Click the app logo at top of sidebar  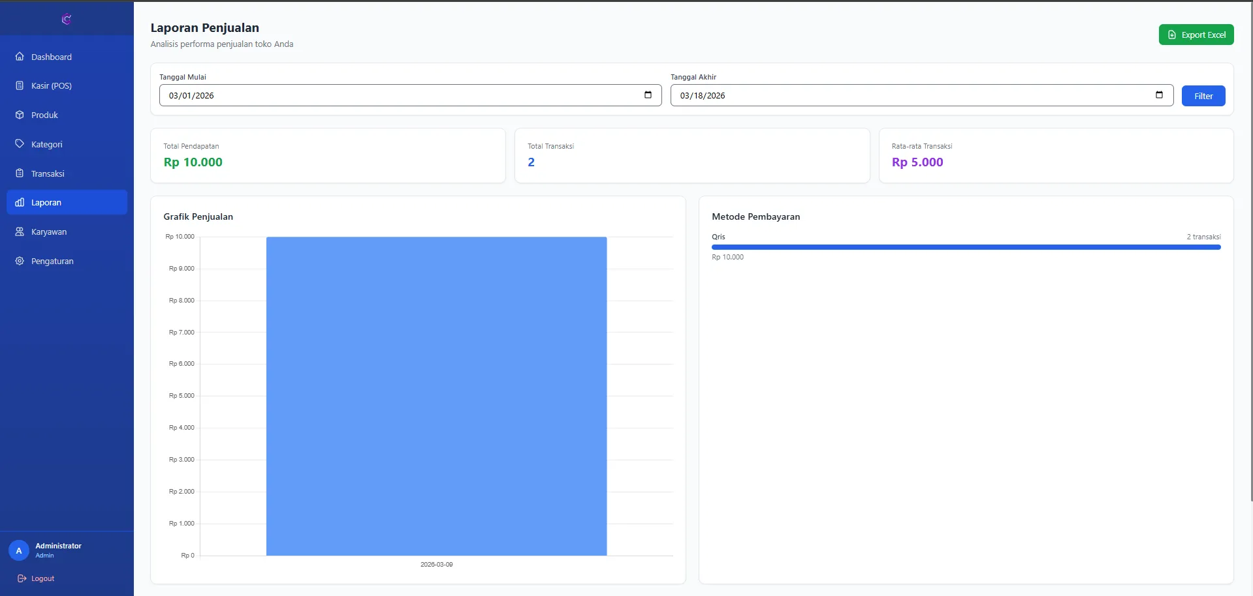pos(66,19)
